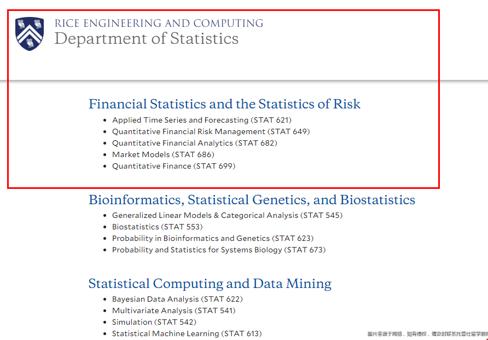488x340 pixels.
Task: Click Bayesian Data Analysis (STAT 622)
Action: pyautogui.click(x=177, y=299)
